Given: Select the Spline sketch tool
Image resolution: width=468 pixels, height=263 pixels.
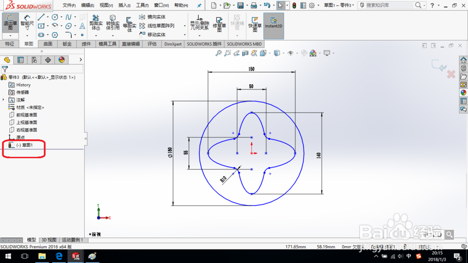Looking at the screenshot, I should [68, 17].
